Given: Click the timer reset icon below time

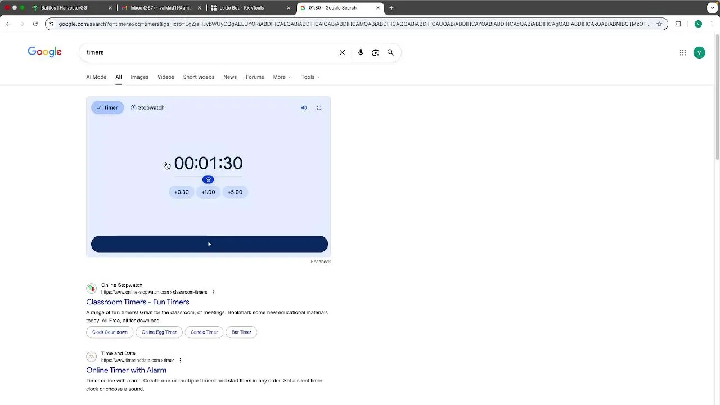Looking at the screenshot, I should point(208,179).
